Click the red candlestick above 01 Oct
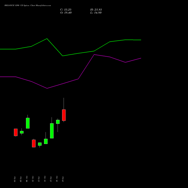Screen dimensions: 188x188 click(x=16, y=132)
